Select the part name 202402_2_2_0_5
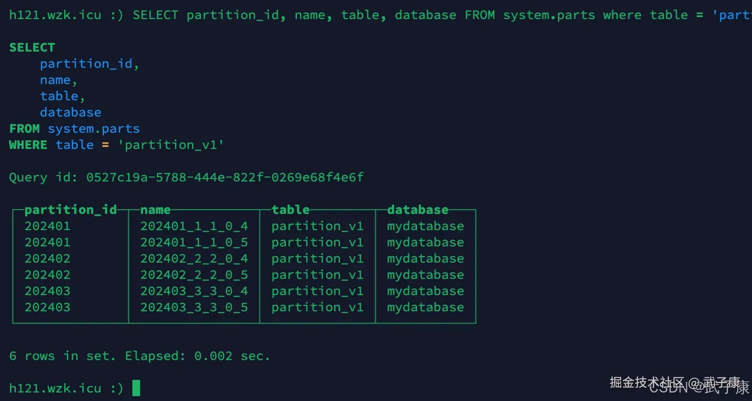Viewport: 752px width, 401px height. click(194, 275)
